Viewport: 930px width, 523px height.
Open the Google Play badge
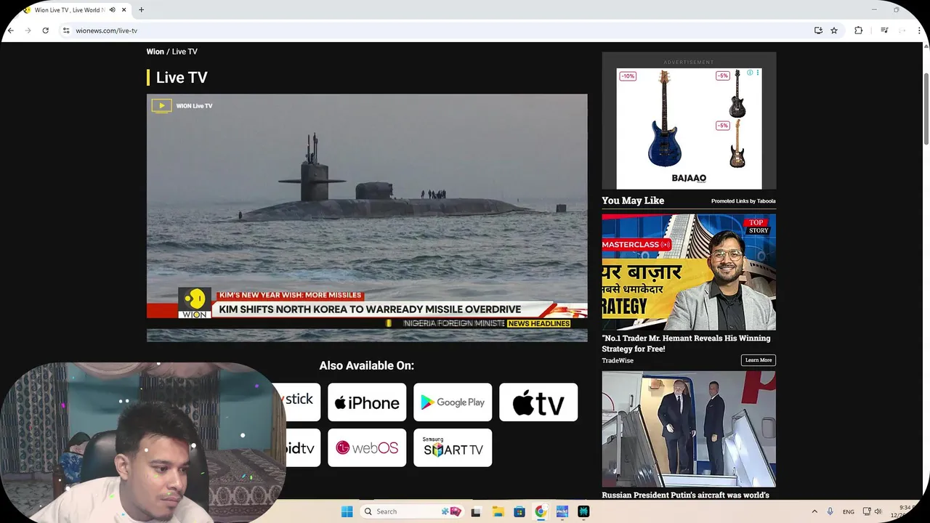(x=453, y=402)
